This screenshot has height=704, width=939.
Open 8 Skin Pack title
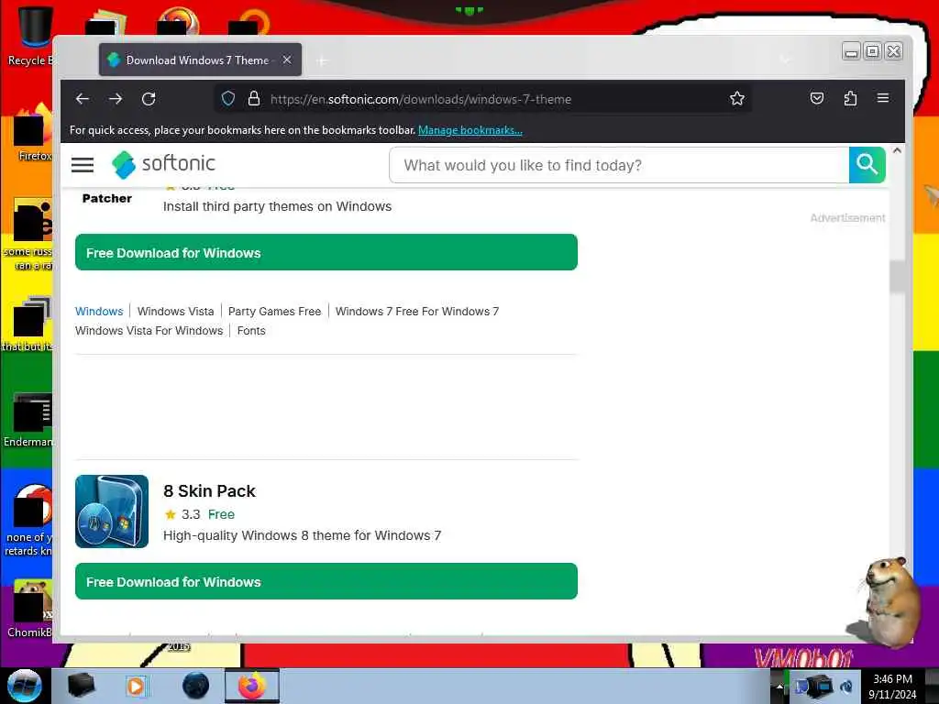coord(210,491)
